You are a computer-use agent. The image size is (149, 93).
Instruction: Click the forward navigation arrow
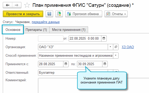(17, 5)
